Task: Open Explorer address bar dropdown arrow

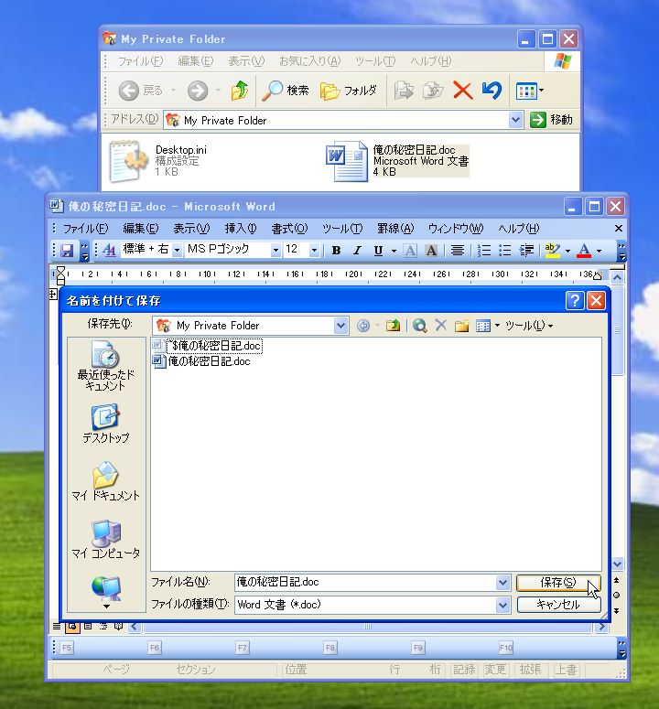Action: pos(515,120)
